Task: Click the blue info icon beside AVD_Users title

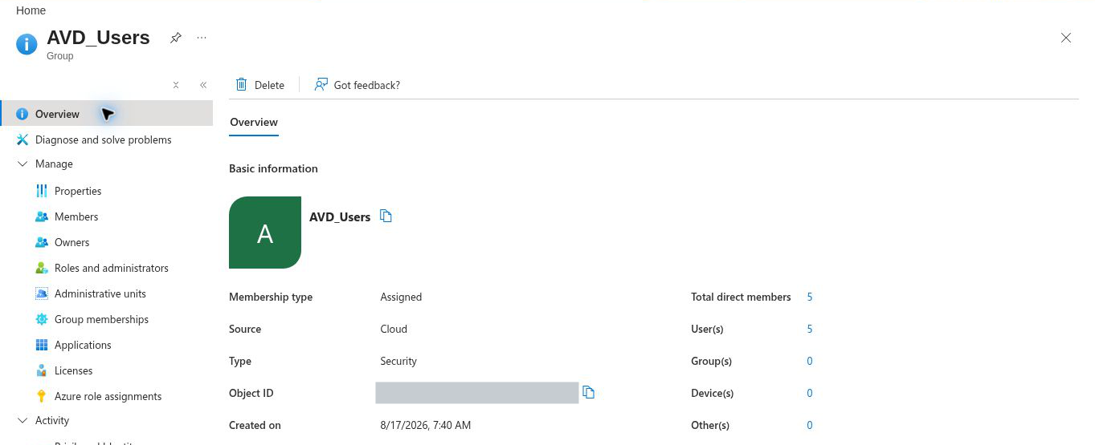Action: click(x=27, y=44)
